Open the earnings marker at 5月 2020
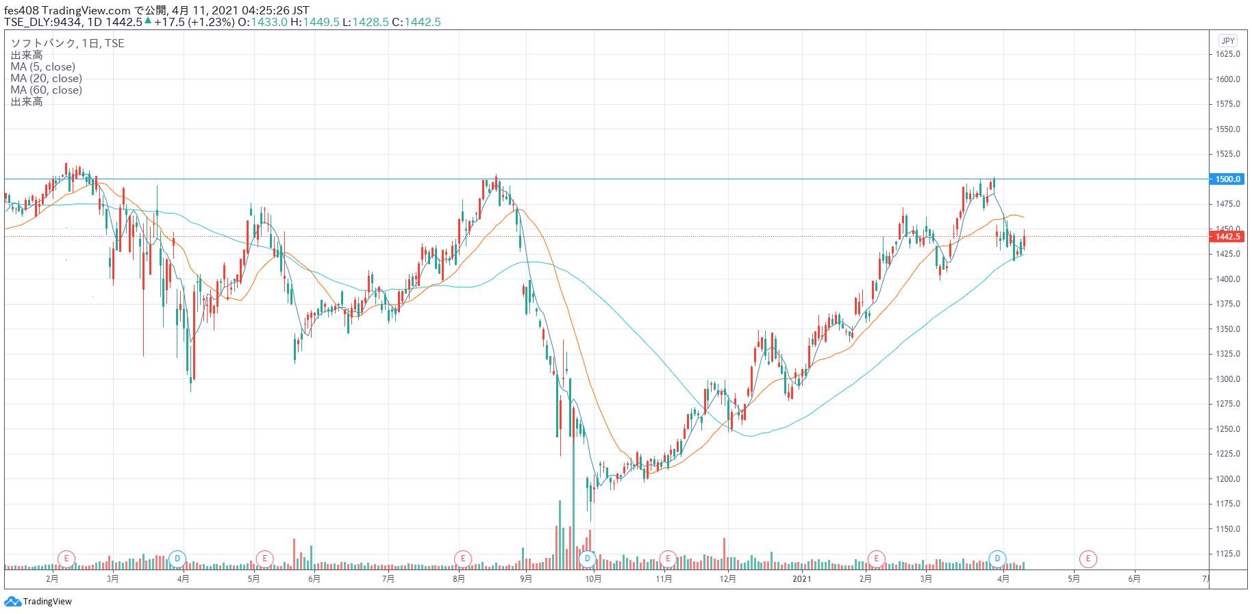This screenshot has height=614, width=1252. tap(264, 559)
